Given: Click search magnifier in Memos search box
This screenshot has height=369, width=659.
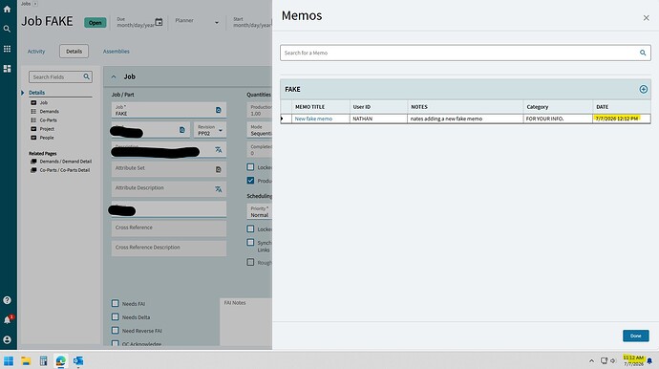Looking at the screenshot, I should point(643,53).
